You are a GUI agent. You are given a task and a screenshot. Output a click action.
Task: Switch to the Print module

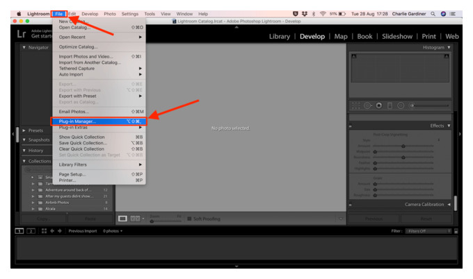(428, 36)
